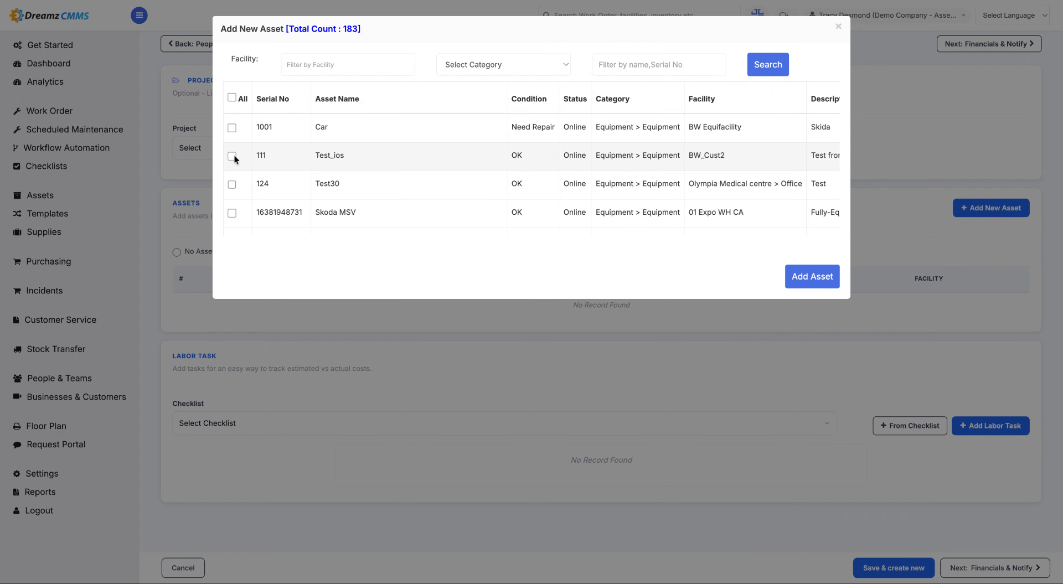Select checkbox for Test_ios asset
The image size is (1063, 584).
coord(232,156)
